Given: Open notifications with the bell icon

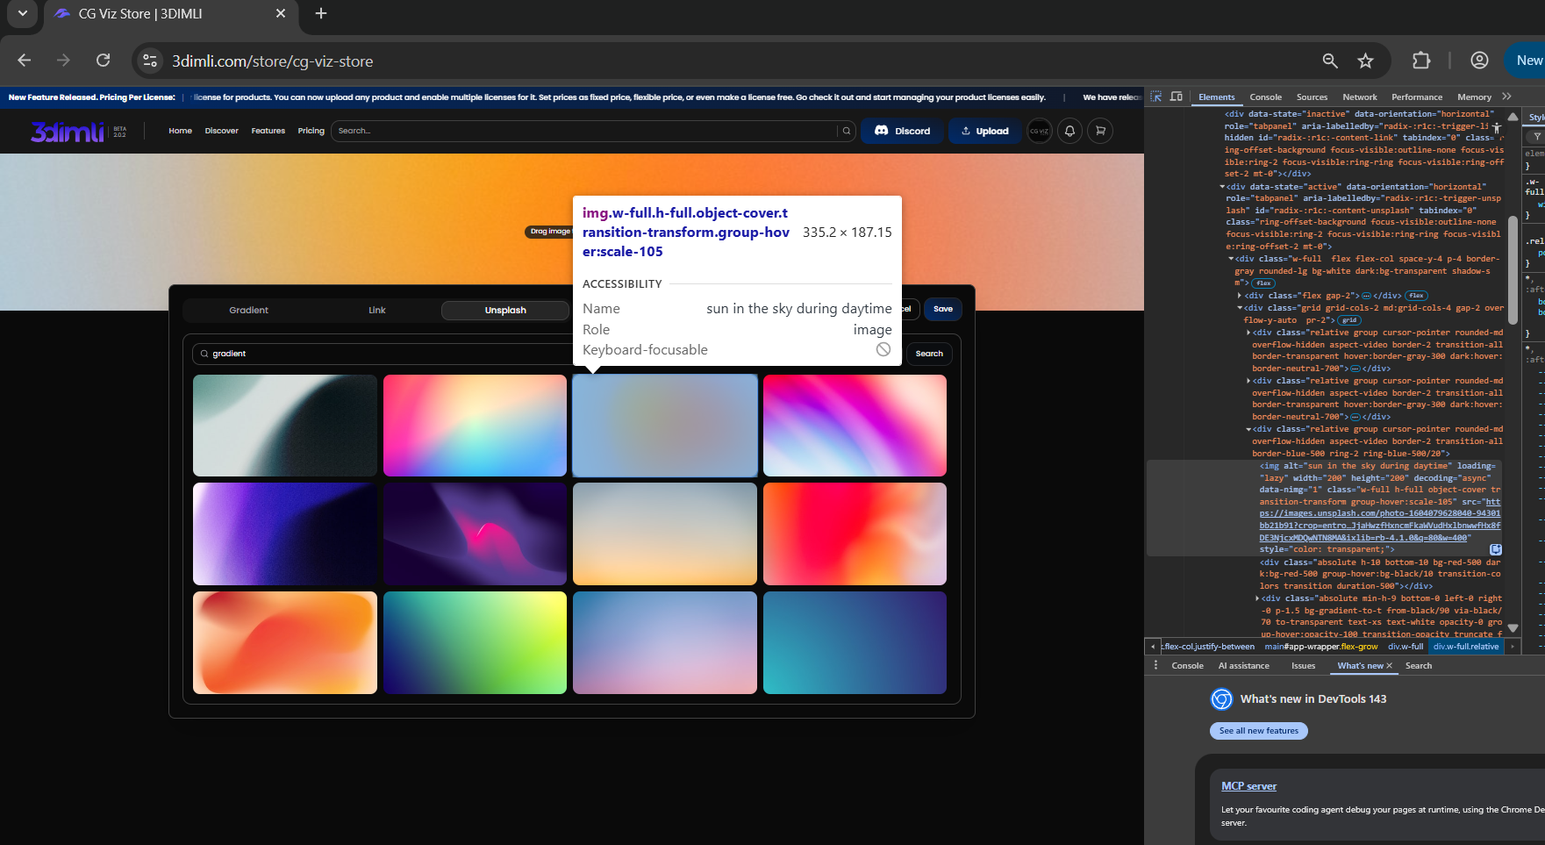Looking at the screenshot, I should pos(1069,131).
